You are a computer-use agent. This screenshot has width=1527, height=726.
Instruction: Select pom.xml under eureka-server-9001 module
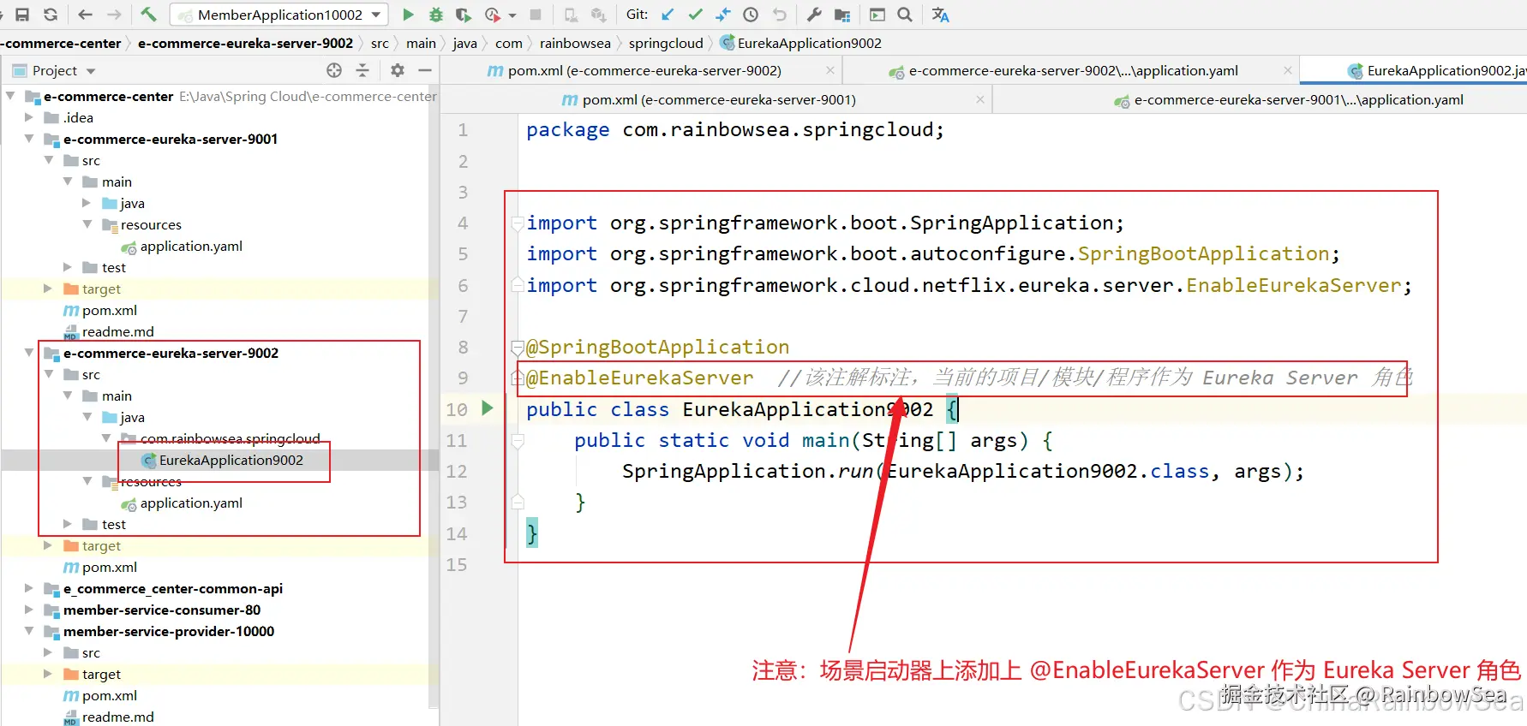point(100,310)
